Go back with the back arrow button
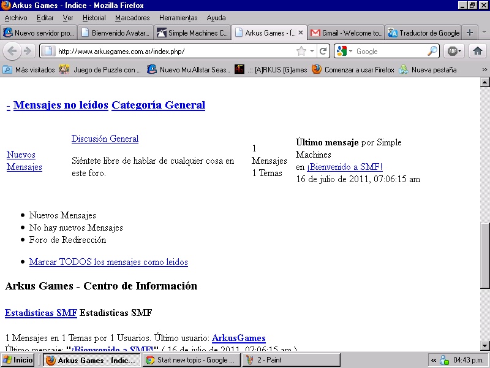This screenshot has width=490, height=368. (12, 51)
